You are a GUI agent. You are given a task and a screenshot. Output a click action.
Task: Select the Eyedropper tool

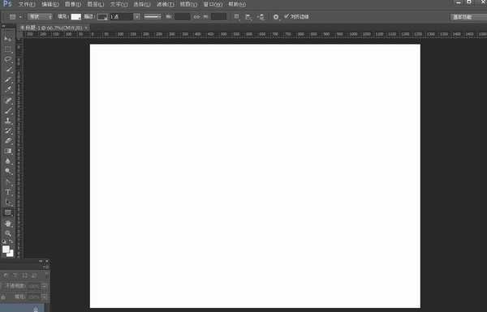point(8,90)
